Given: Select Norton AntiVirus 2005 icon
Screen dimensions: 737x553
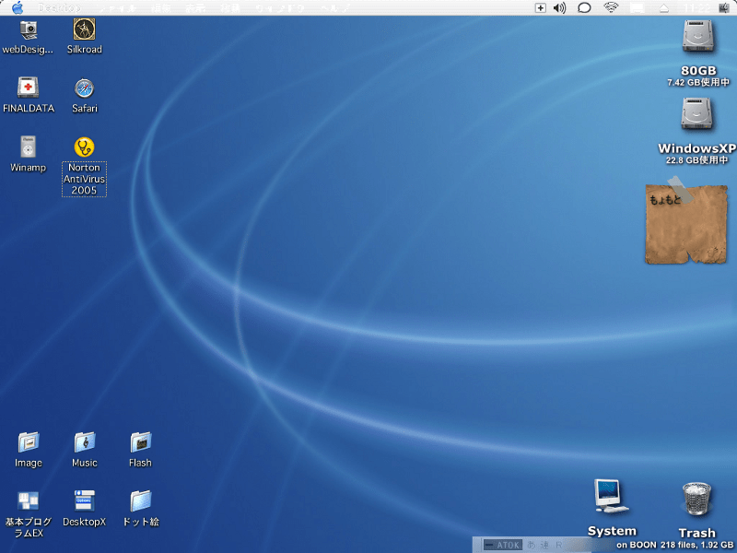Looking at the screenshot, I should click(85, 147).
